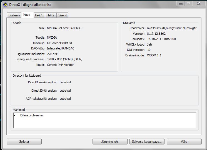This screenshot has width=207, height=150.
Task: Click the note Ei leia probleeme
Action: [32, 115]
